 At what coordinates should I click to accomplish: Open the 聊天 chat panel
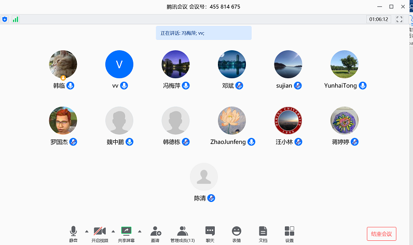[210, 231]
